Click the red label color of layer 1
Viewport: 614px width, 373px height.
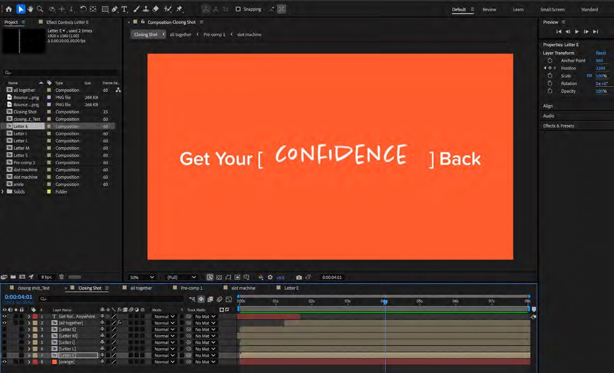tap(35, 316)
